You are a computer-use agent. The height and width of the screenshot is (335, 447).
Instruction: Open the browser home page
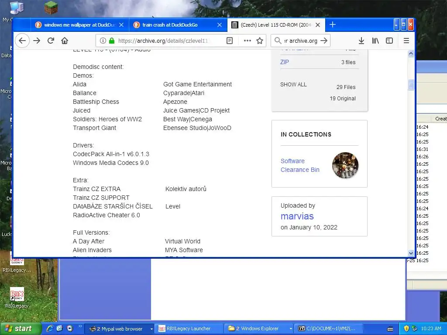(65, 41)
